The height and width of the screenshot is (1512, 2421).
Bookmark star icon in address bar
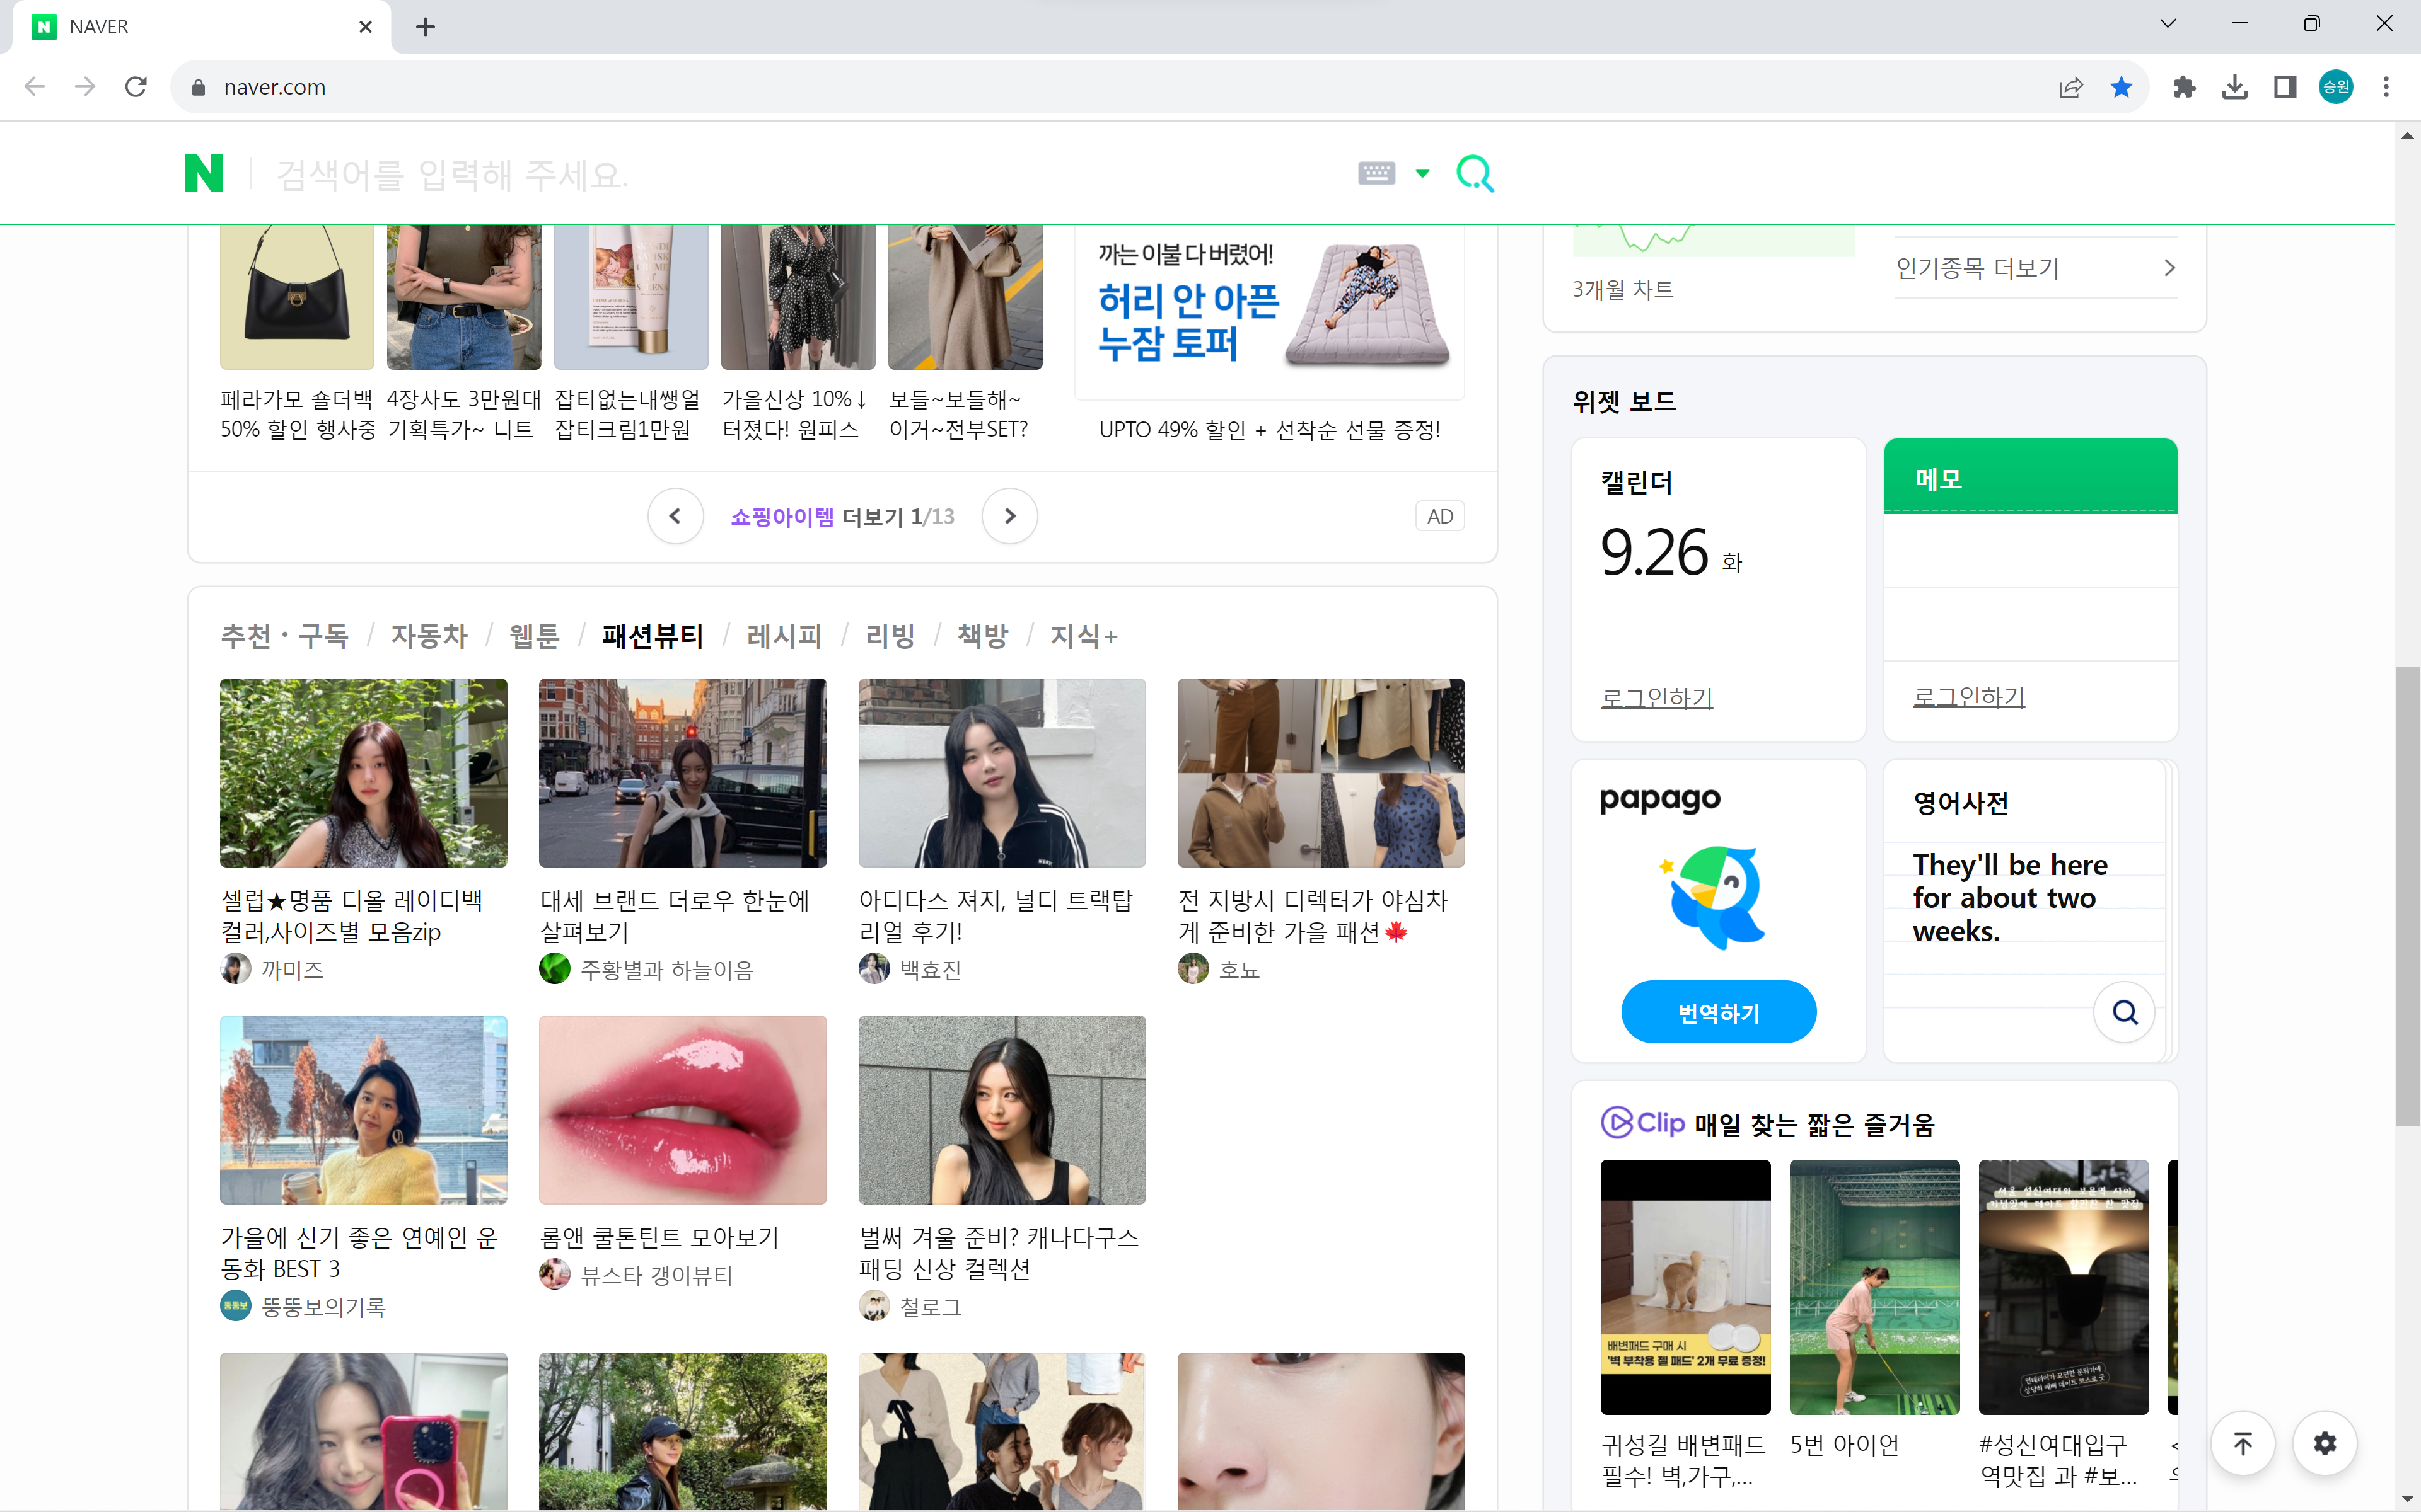click(2121, 87)
